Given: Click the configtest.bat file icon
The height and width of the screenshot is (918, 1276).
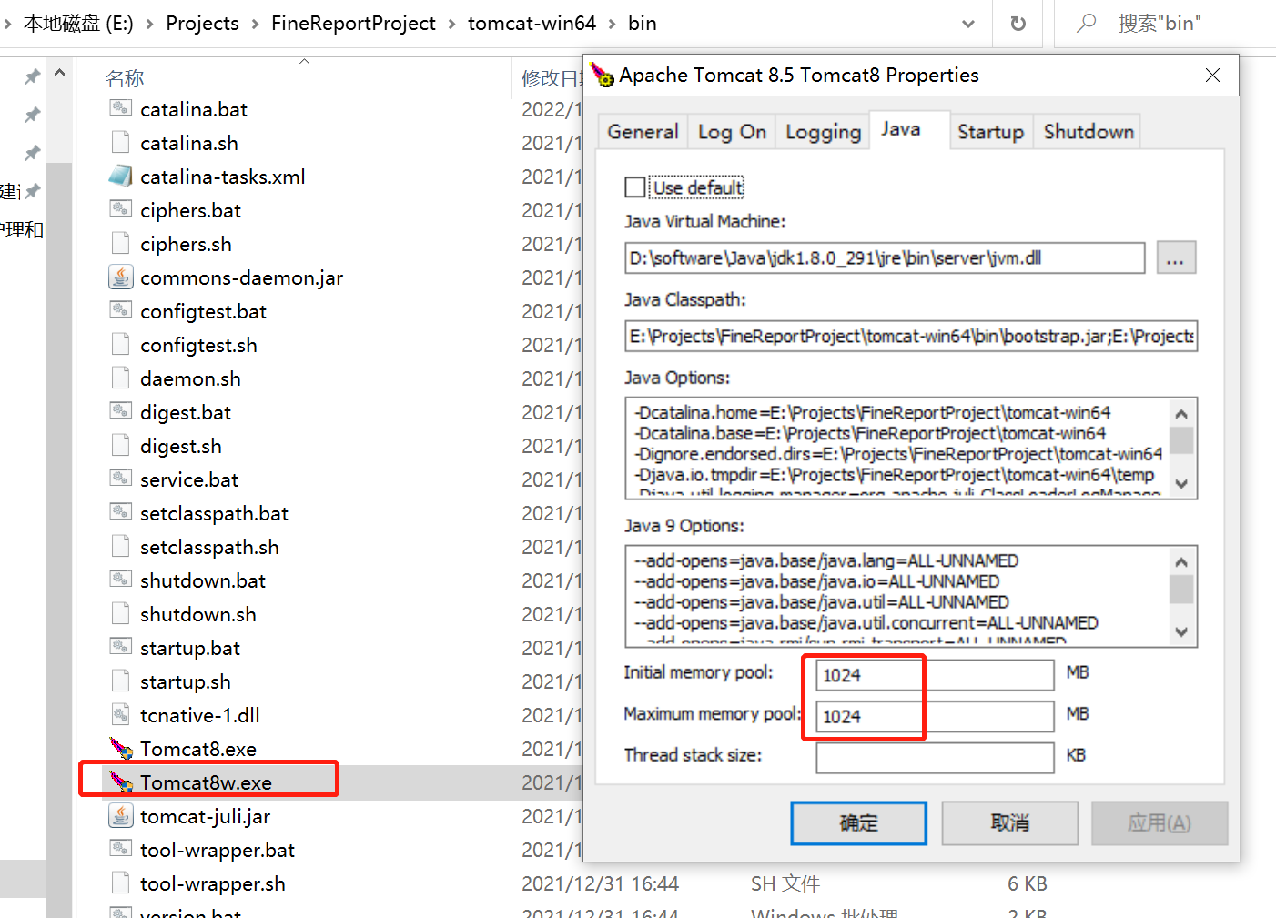Looking at the screenshot, I should click(121, 310).
